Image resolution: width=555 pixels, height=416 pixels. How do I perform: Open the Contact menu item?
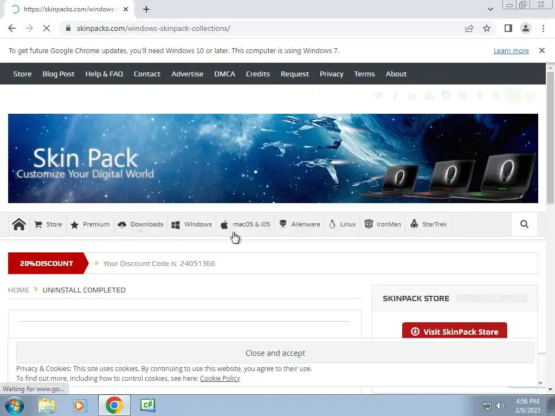click(147, 74)
